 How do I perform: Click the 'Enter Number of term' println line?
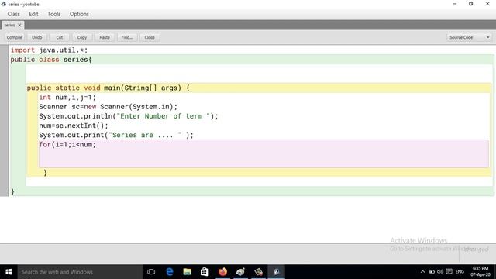129,116
